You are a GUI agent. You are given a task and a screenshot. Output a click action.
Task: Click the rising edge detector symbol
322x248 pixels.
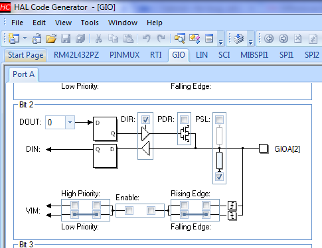[232, 206]
